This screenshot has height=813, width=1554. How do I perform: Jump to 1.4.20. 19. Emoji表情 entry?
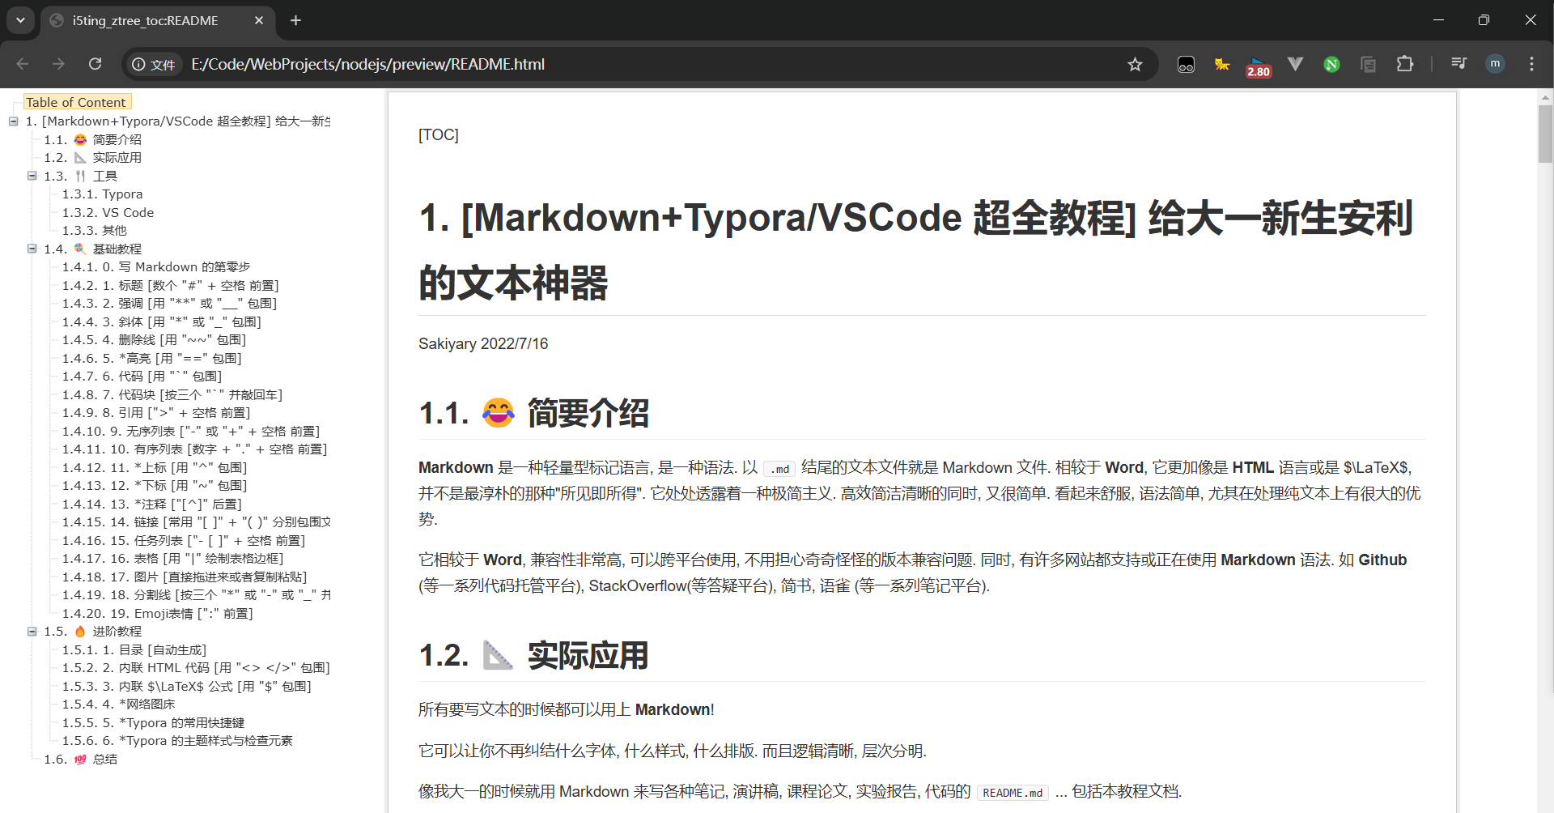(x=157, y=613)
